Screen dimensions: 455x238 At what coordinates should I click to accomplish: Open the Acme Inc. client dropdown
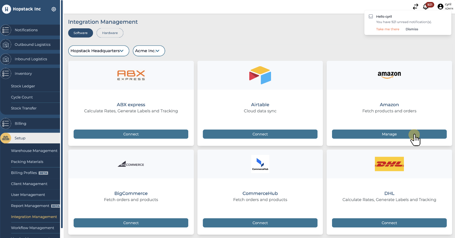coord(149,51)
